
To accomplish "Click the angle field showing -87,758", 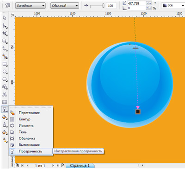I will coord(136,3).
